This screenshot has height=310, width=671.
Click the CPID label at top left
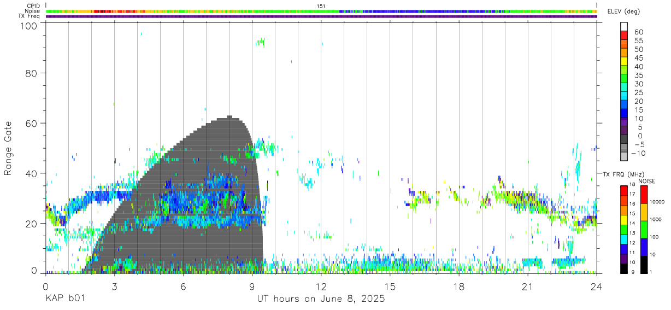coord(33,6)
